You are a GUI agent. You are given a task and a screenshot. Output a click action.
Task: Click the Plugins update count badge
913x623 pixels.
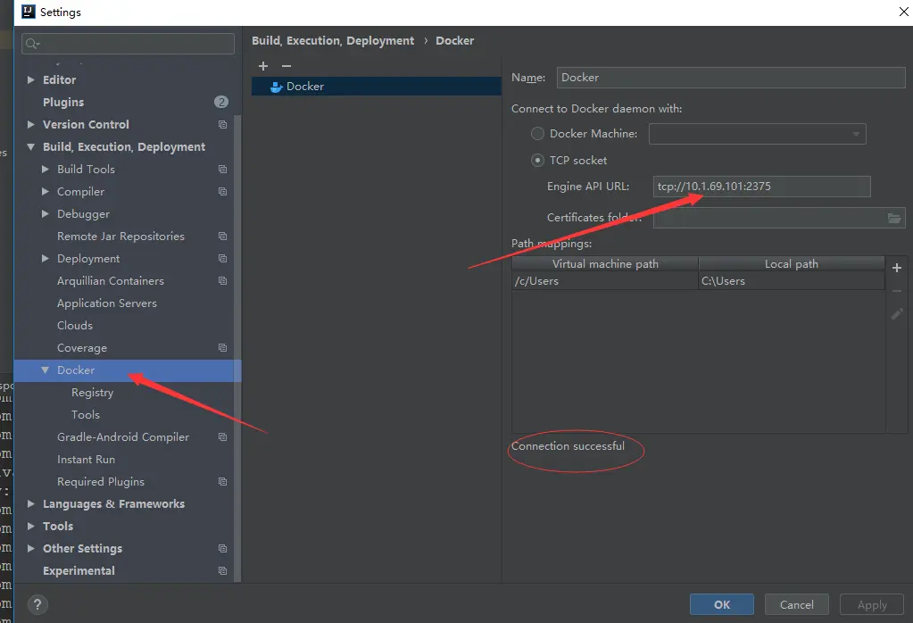[221, 102]
